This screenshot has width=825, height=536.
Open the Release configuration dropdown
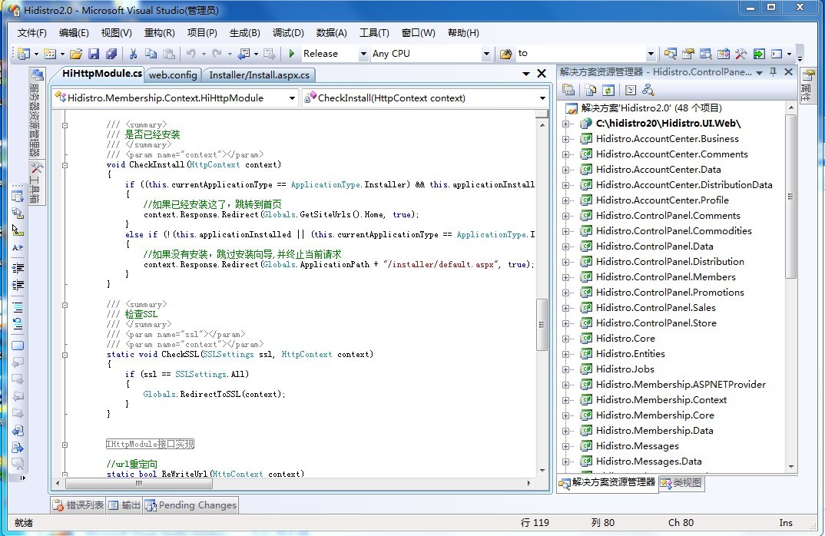tap(363, 54)
